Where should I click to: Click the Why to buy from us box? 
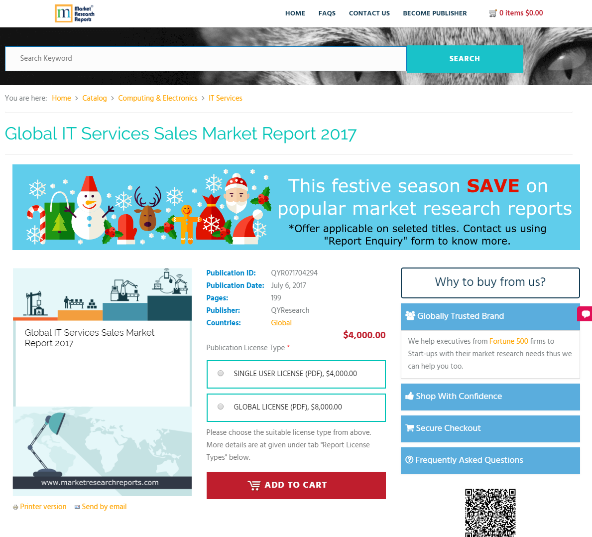coord(490,283)
